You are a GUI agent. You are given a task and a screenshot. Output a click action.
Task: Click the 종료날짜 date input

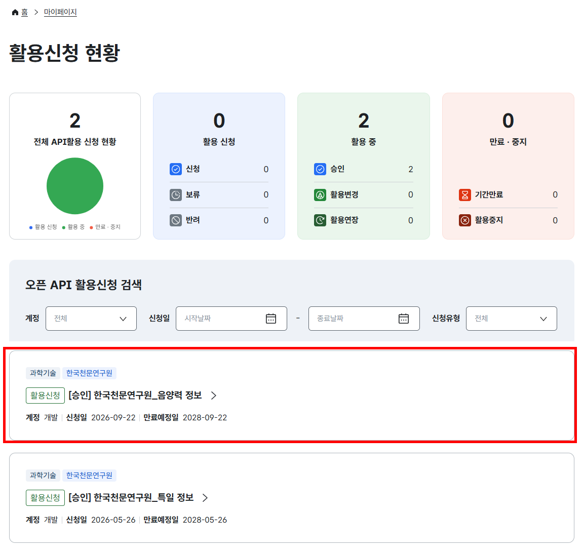364,319
